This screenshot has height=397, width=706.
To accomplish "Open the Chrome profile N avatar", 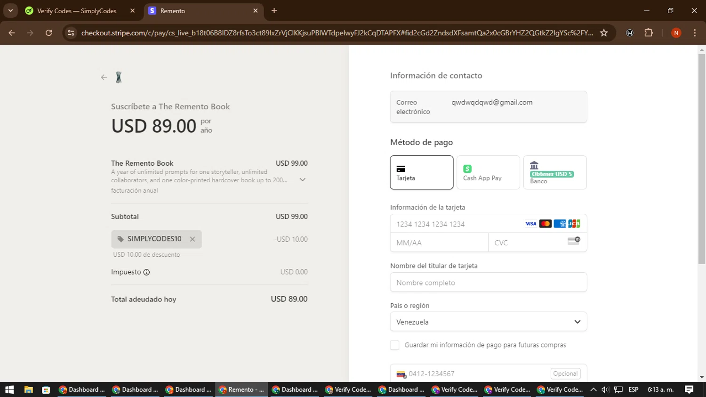I will (676, 33).
